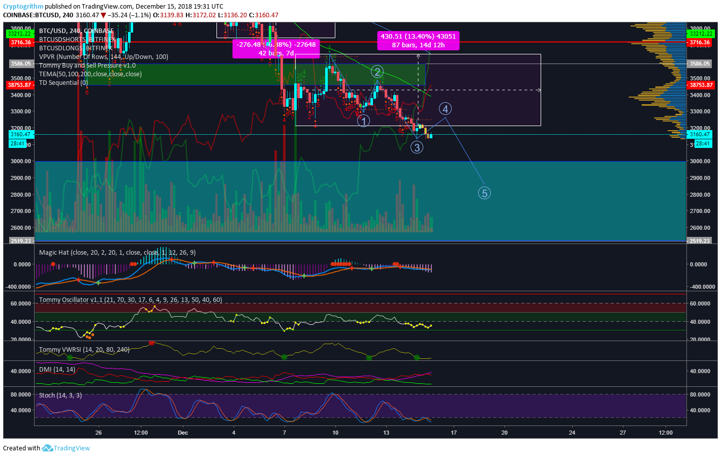This screenshot has width=721, height=457.
Task: Select Elliott wave marker circle 1
Action: pyautogui.click(x=363, y=121)
